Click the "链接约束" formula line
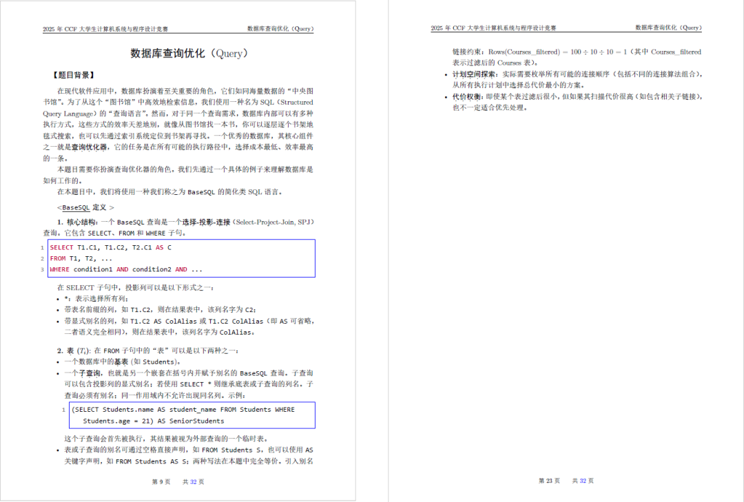The image size is (744, 502). pos(572,52)
